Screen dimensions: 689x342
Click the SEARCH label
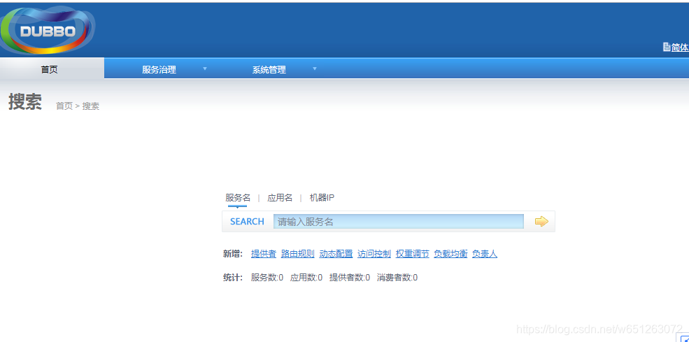(x=247, y=222)
